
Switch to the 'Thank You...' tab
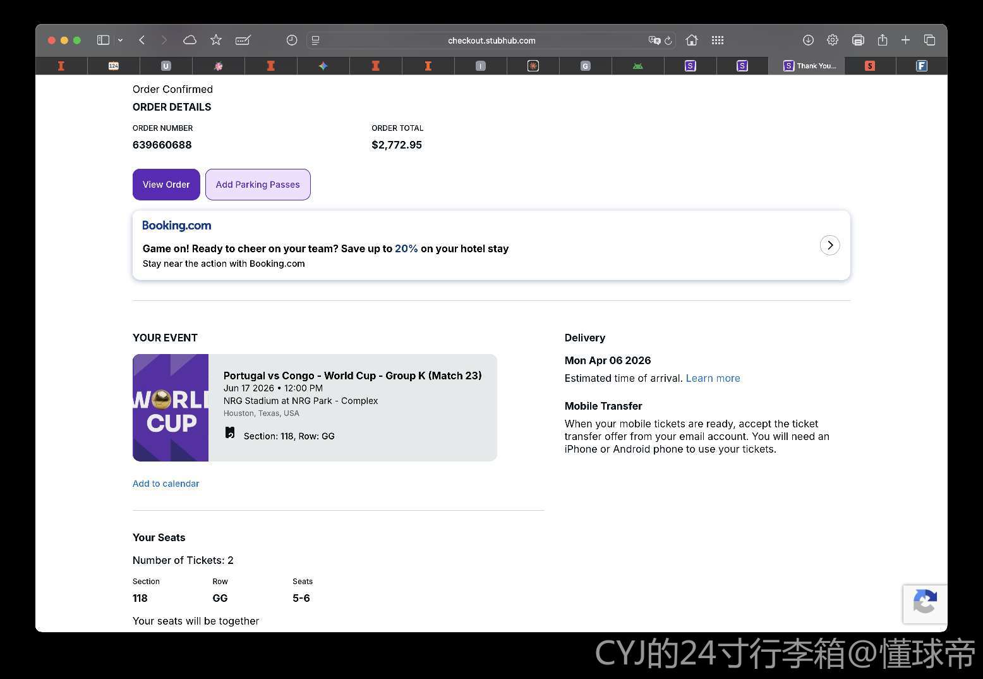[x=809, y=66]
